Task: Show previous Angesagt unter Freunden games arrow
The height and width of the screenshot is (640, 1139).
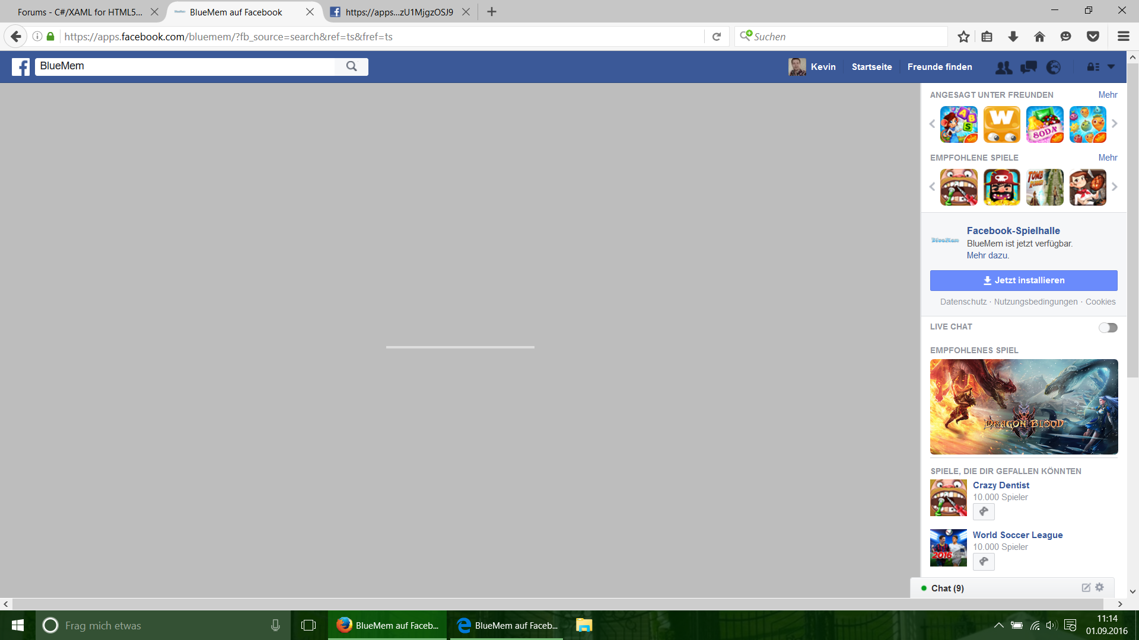Action: [932, 124]
